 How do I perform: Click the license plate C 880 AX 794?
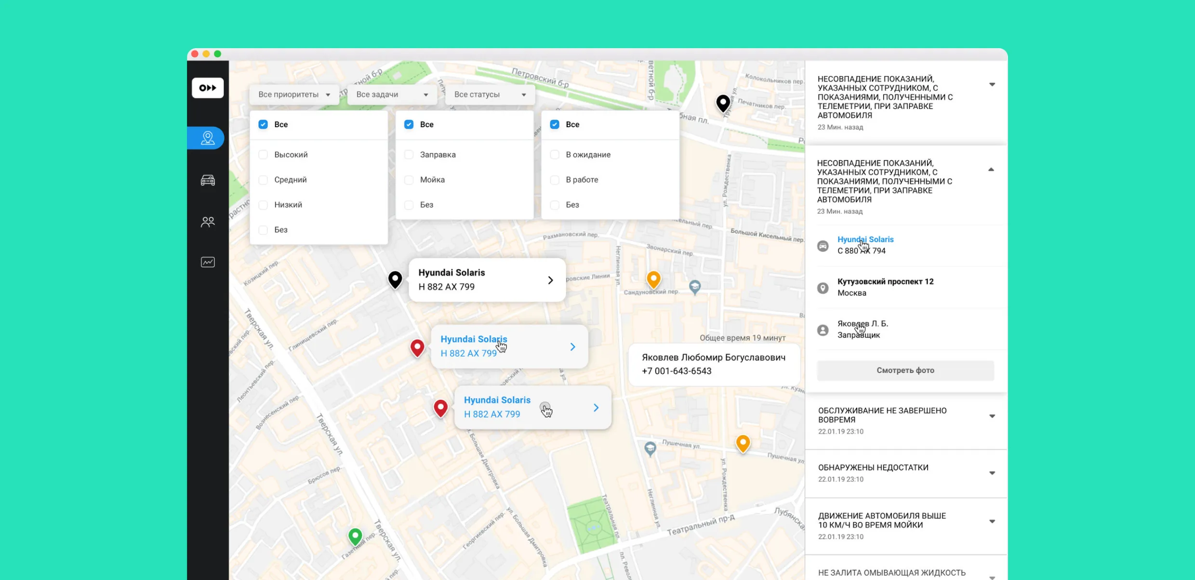tap(861, 251)
